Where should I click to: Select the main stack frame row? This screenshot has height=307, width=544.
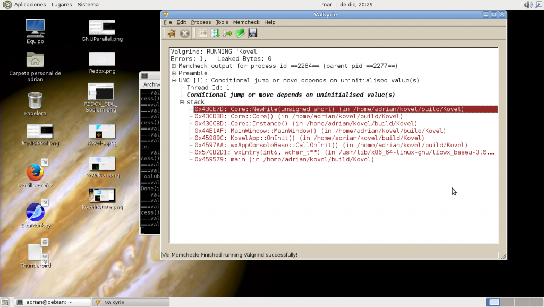pos(284,159)
